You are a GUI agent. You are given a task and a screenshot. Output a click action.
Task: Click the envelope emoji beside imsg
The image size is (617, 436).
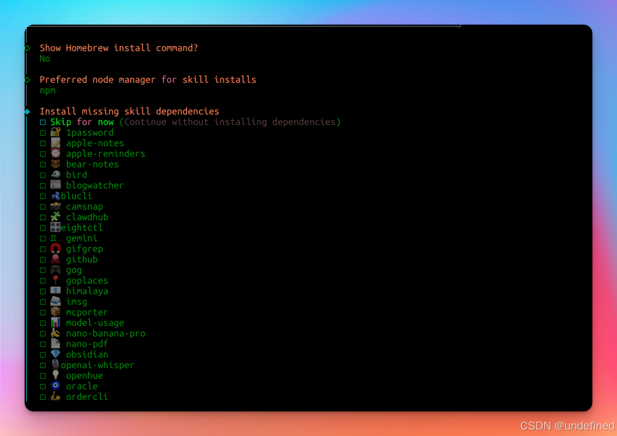(x=55, y=301)
